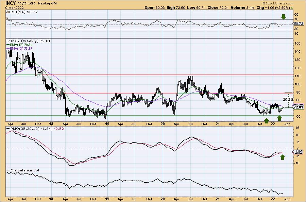Click the 70 level label on the RSI axis
The image size is (306, 202).
(x=296, y=19)
